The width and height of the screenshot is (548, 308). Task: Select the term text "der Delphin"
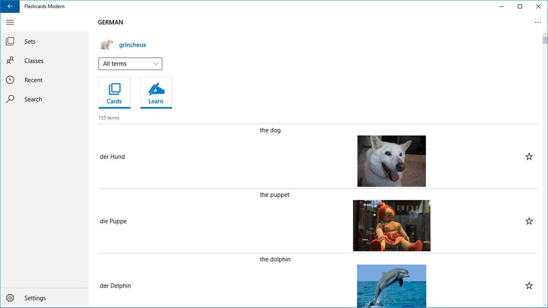click(x=115, y=286)
